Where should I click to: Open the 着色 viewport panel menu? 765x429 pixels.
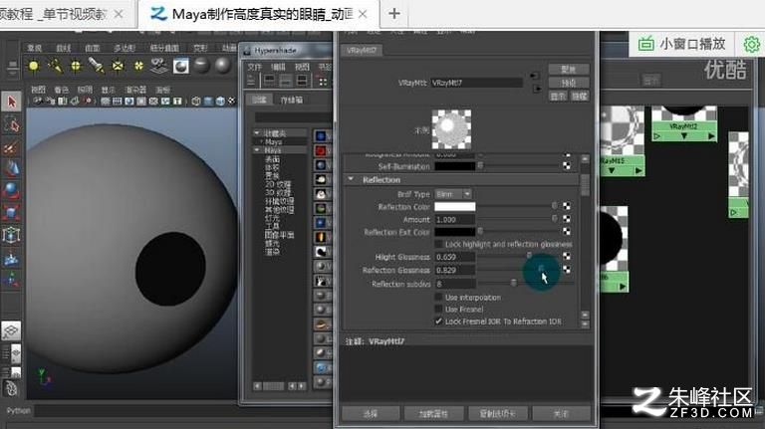pyautogui.click(x=62, y=90)
